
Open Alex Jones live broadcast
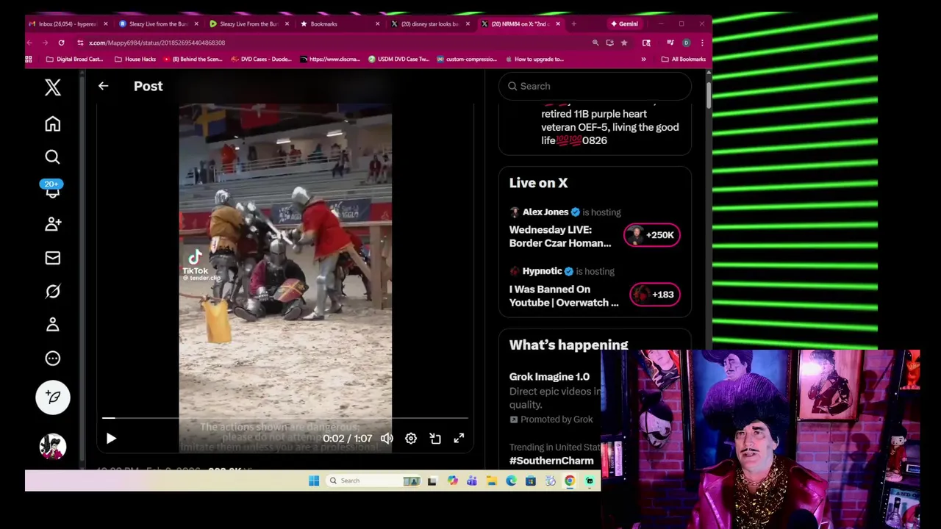click(x=560, y=237)
